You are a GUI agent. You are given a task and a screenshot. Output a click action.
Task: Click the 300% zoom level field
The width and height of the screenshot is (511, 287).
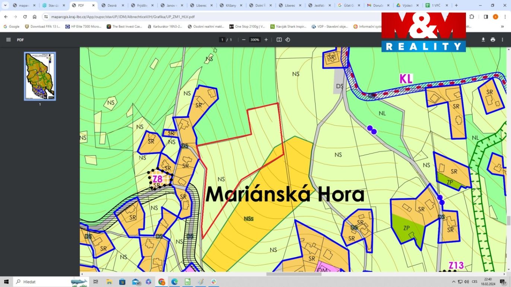coord(255,40)
